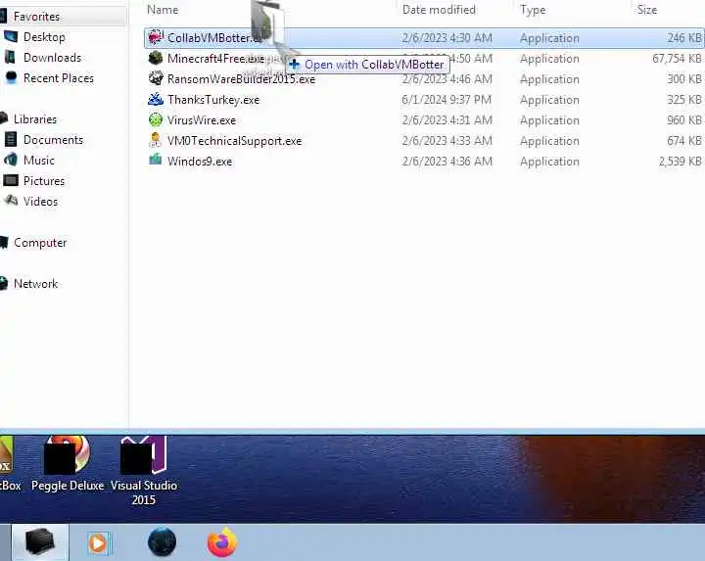Select the ThanksTurkey.exe file name
The width and height of the screenshot is (705, 561).
click(213, 100)
